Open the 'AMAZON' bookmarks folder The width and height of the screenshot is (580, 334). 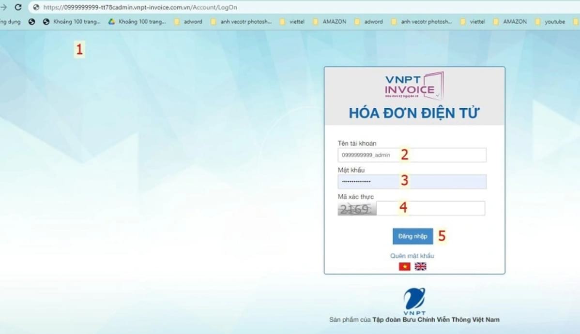(x=336, y=21)
